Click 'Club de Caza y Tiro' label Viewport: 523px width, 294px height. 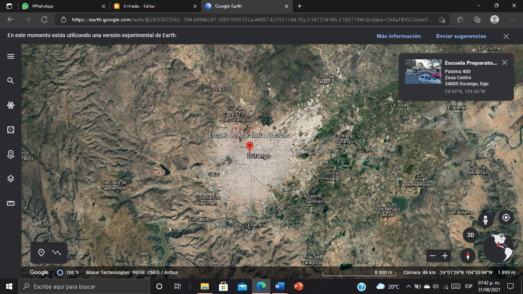point(235,114)
